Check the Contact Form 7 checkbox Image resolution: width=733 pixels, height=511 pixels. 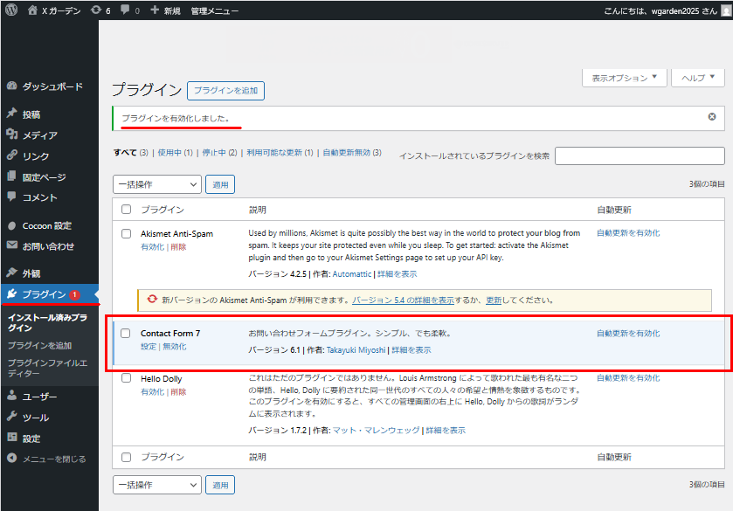[126, 334]
